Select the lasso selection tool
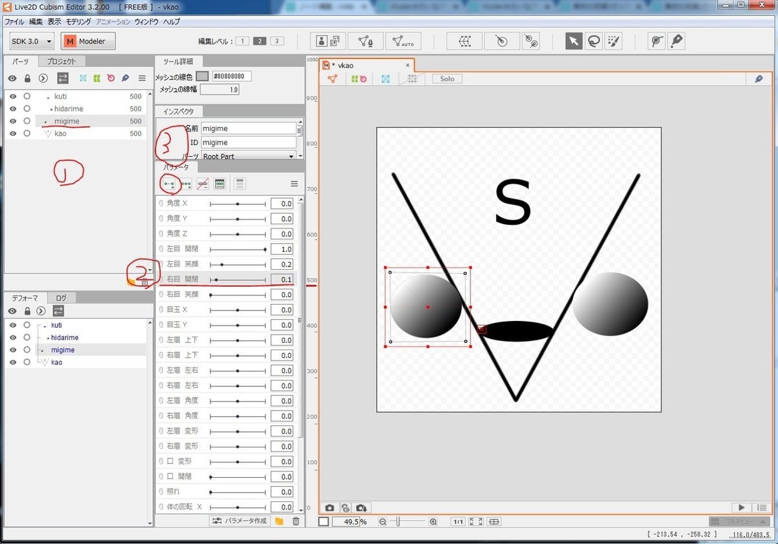 pos(593,41)
